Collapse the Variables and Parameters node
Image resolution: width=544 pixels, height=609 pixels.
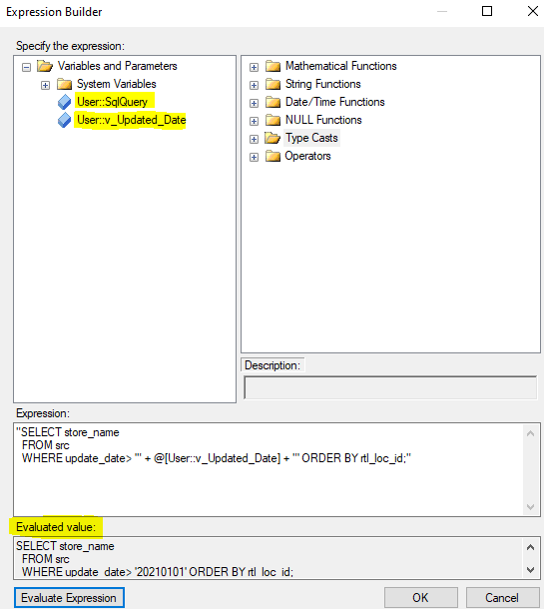(26, 67)
